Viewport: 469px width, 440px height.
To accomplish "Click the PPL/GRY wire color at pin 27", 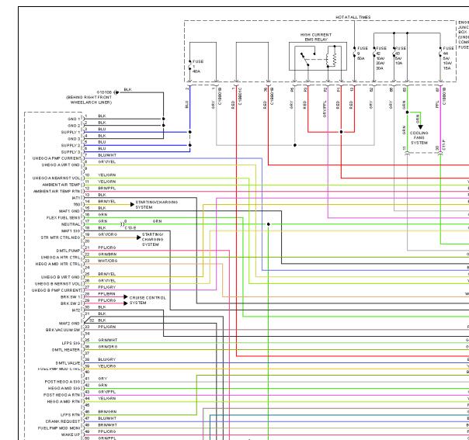I will [107, 287].
